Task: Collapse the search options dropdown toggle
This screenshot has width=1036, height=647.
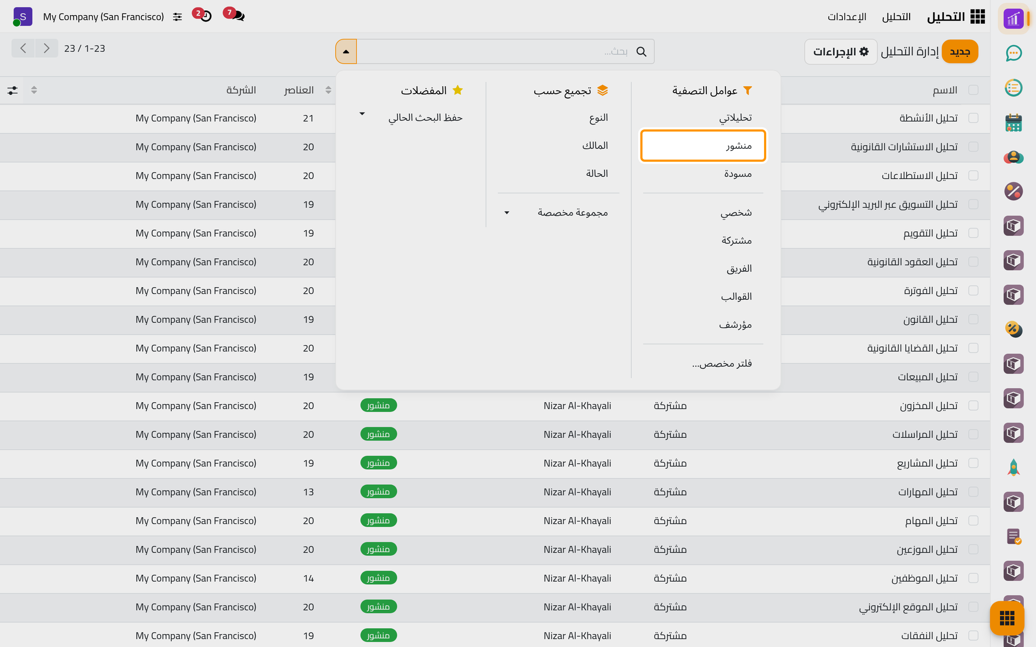Action: coord(346,51)
